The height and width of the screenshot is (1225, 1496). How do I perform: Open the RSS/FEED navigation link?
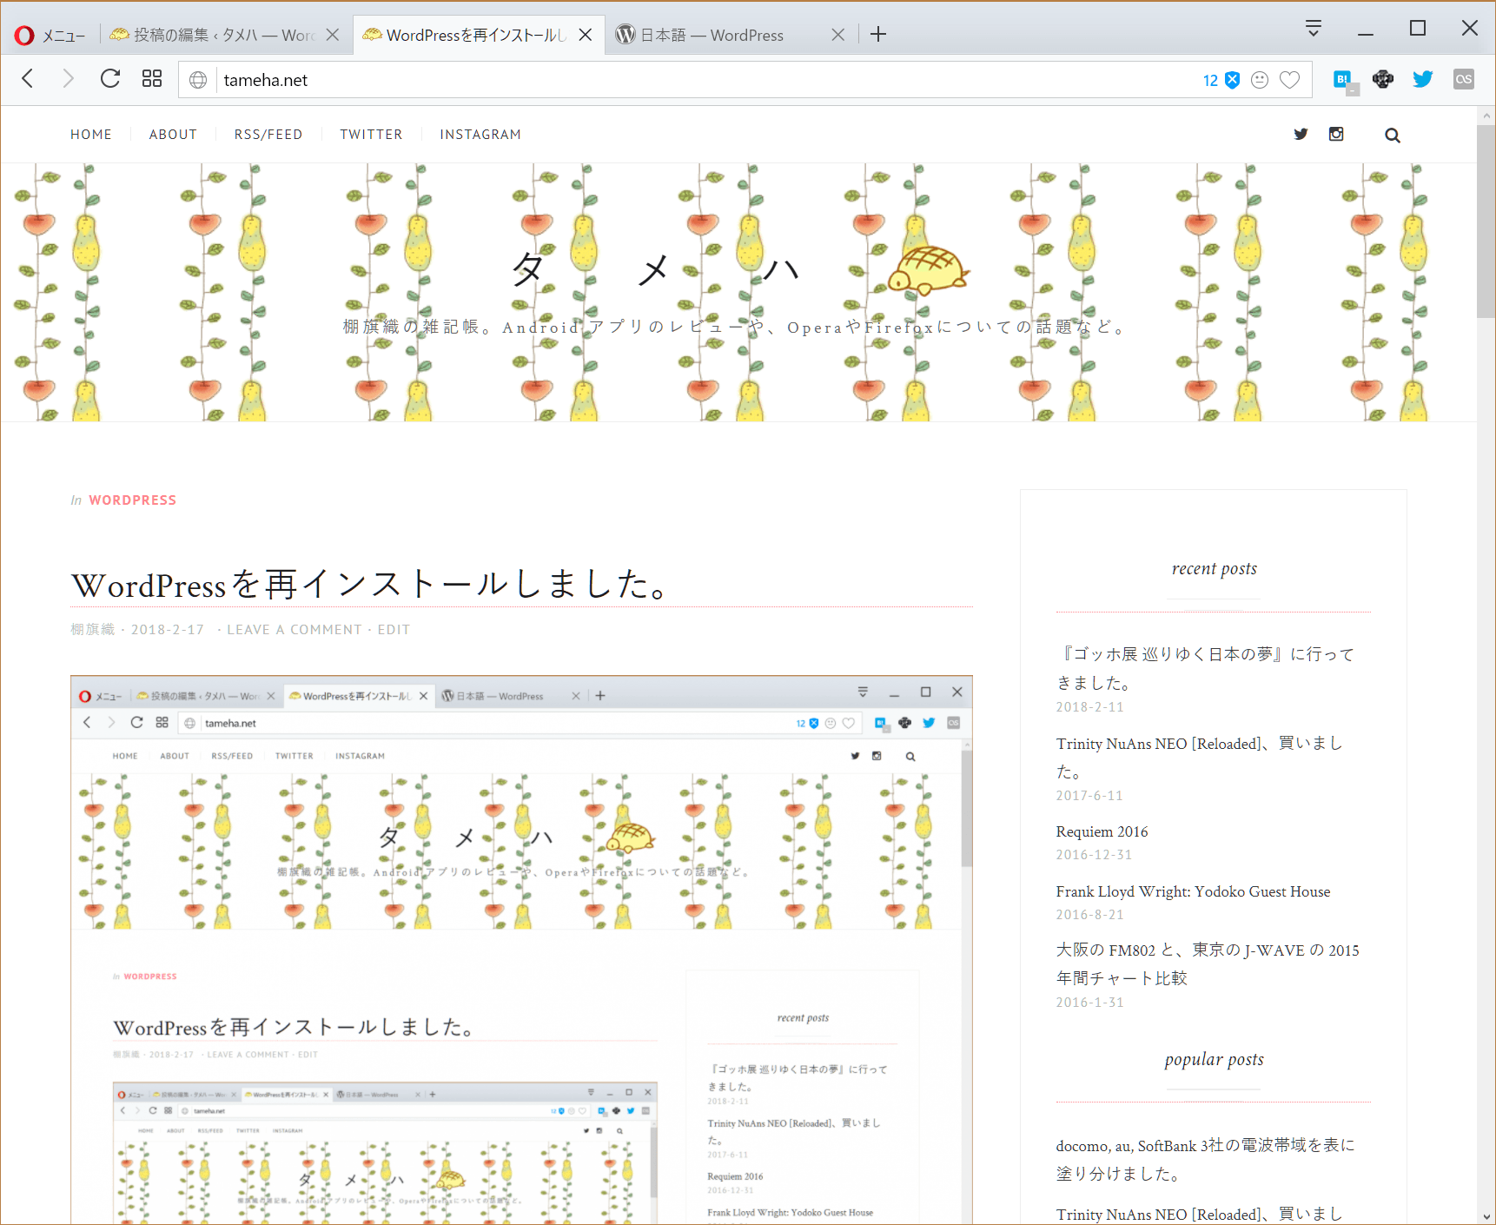pos(268,135)
